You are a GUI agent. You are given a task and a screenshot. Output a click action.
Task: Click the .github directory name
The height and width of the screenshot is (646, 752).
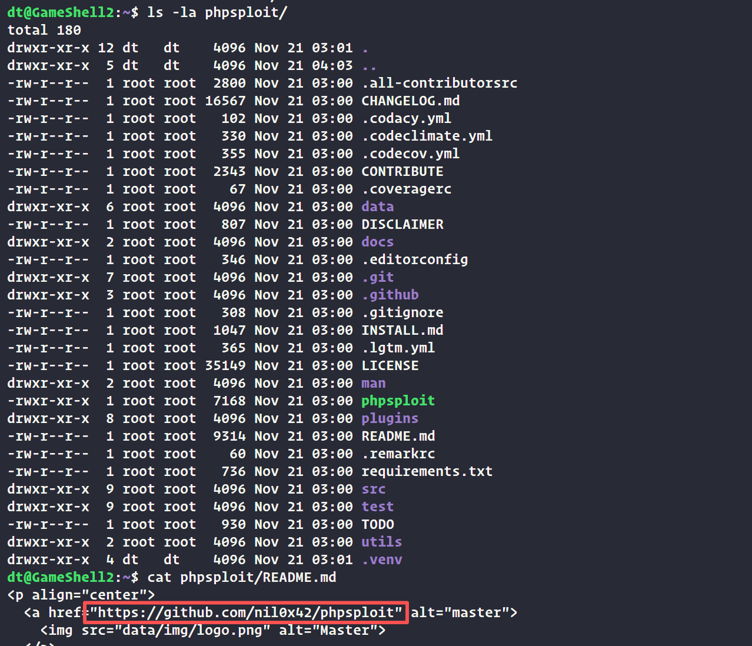coord(390,295)
